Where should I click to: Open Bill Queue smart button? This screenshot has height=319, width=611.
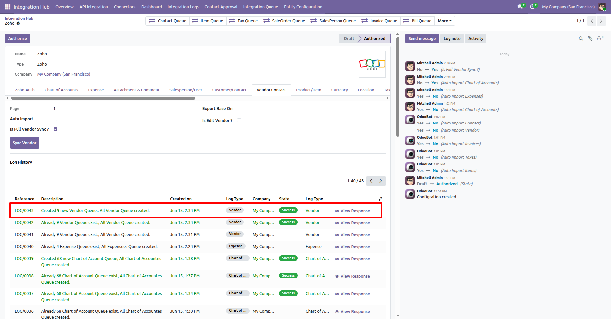tap(417, 21)
